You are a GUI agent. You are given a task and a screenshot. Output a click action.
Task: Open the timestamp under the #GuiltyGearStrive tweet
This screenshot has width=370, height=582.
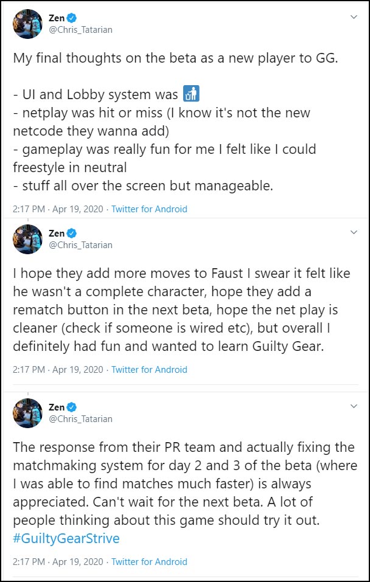(58, 562)
